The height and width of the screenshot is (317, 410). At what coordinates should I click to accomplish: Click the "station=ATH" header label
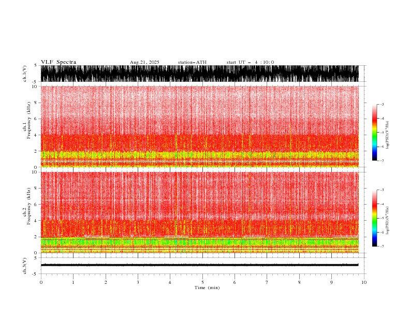192,62
